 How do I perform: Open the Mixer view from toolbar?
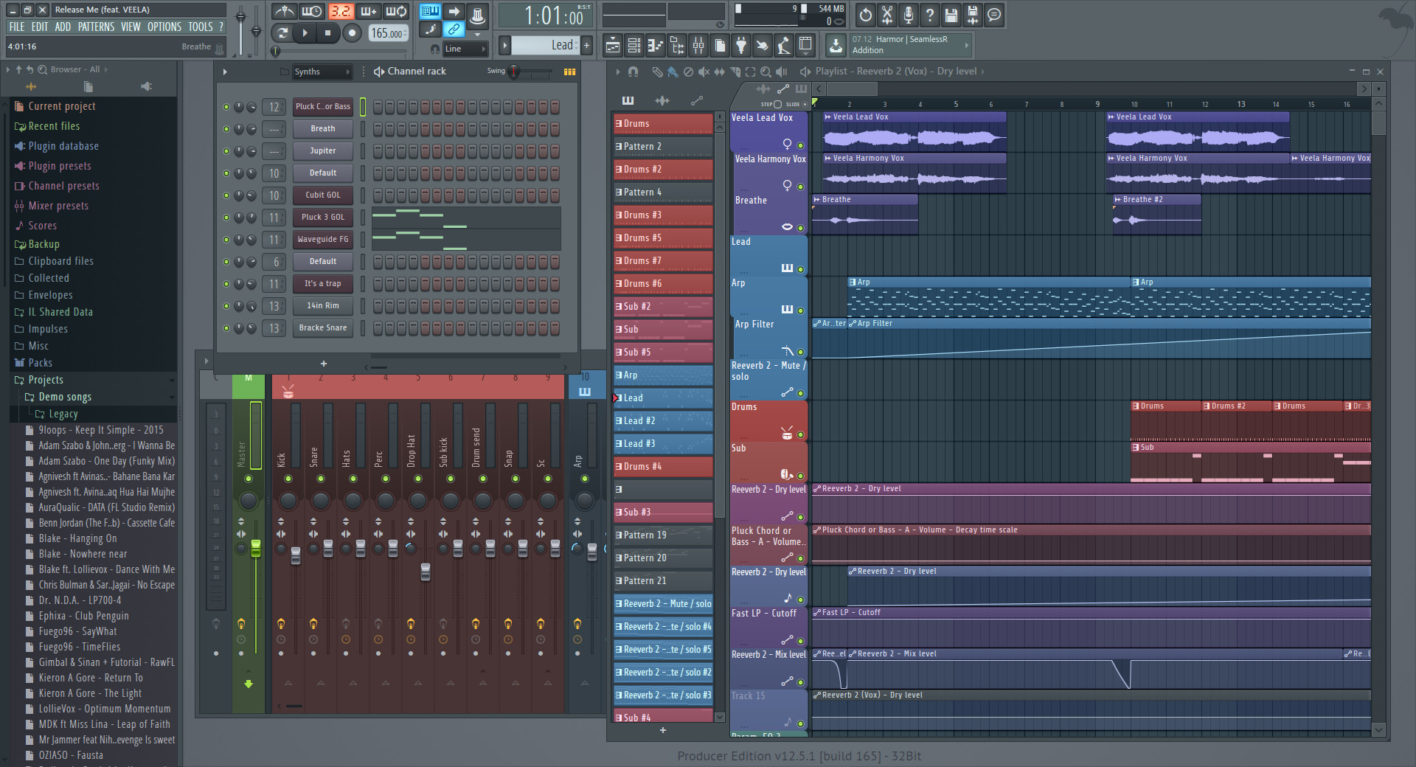pos(698,46)
